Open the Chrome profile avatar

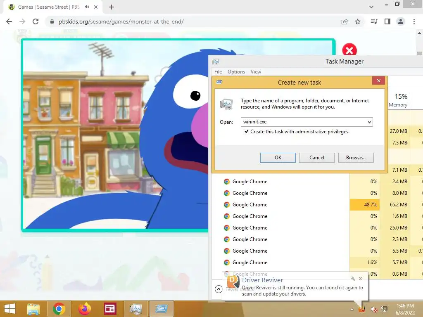pyautogui.click(x=401, y=21)
